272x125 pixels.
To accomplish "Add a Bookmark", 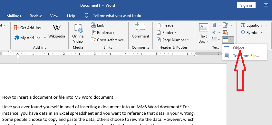I will pyautogui.click(x=103, y=33).
